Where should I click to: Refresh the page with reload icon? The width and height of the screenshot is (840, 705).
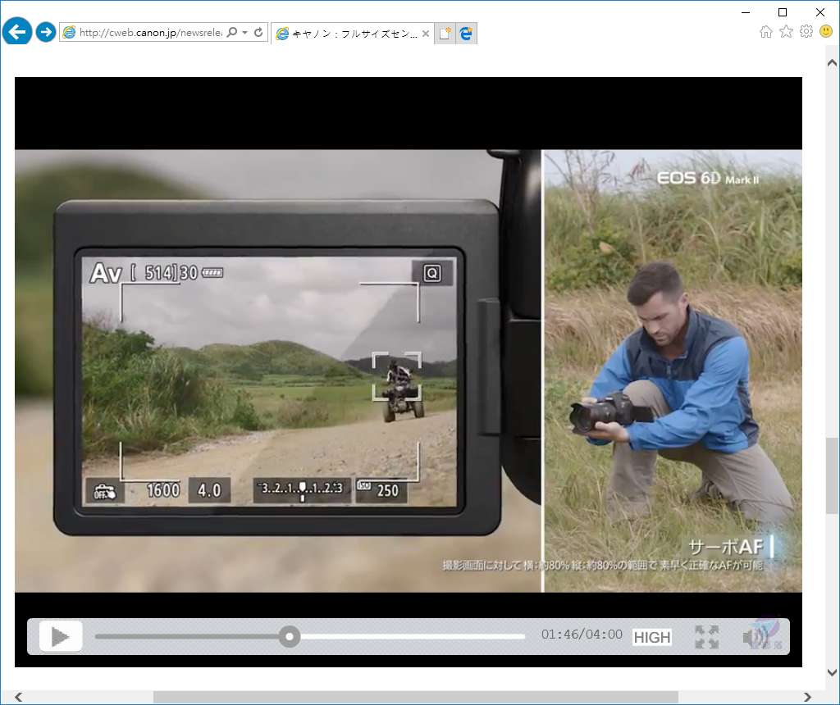coord(258,33)
